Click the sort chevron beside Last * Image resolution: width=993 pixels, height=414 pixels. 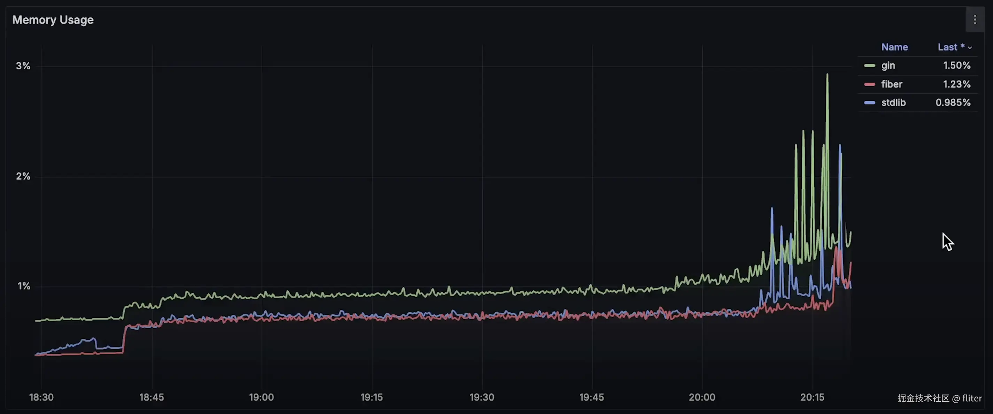click(970, 48)
